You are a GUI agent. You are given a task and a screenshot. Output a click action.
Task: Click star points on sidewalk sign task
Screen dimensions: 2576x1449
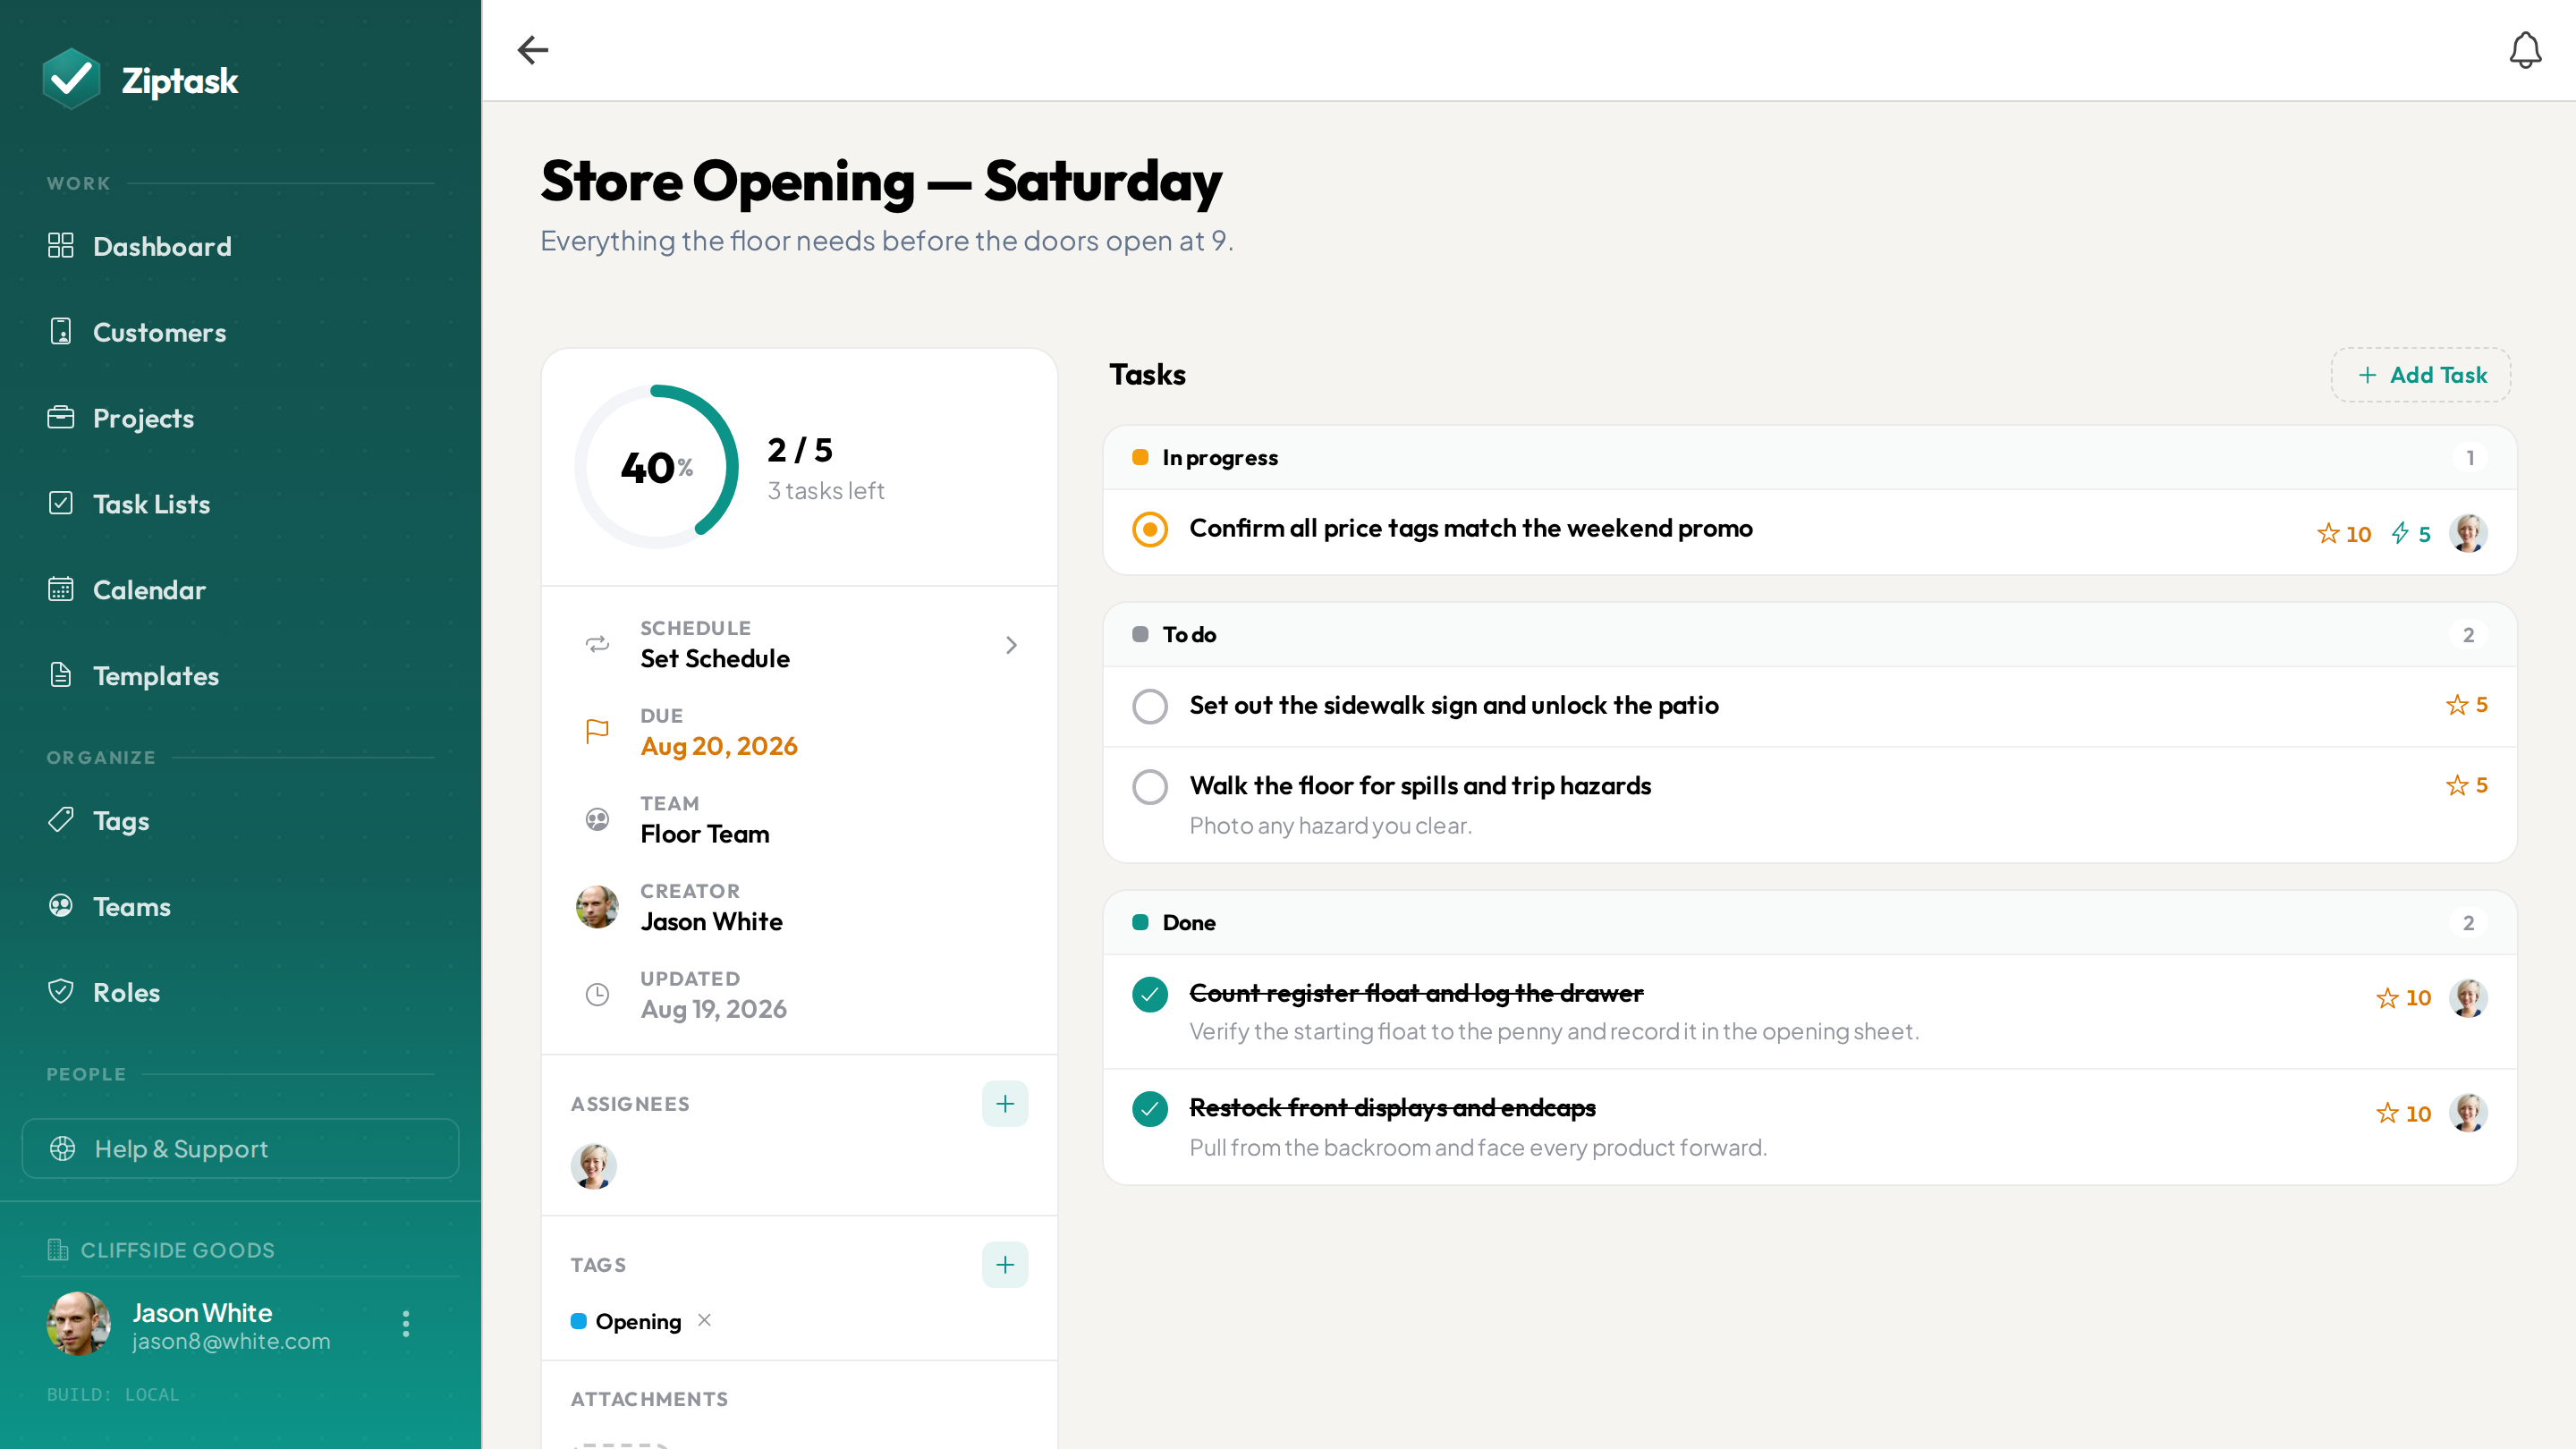(2467, 705)
